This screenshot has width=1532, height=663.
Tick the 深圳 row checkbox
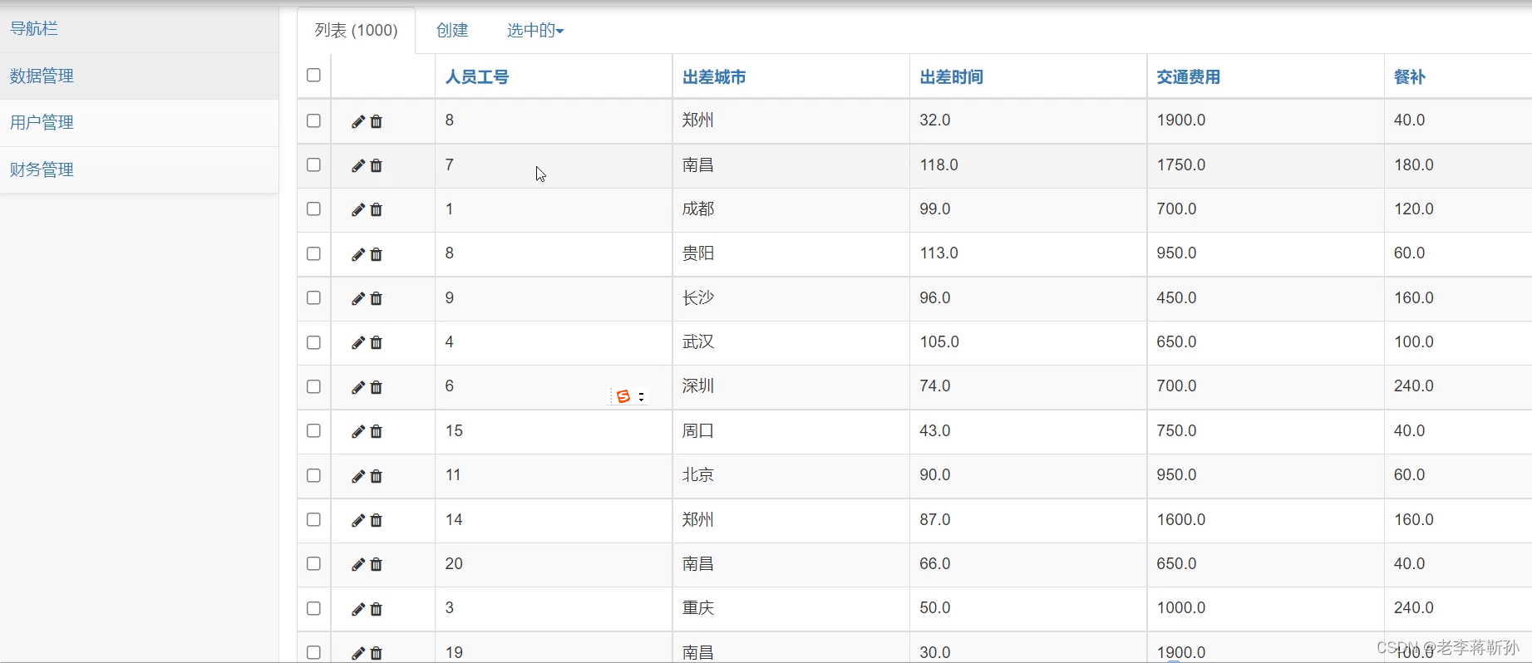313,386
